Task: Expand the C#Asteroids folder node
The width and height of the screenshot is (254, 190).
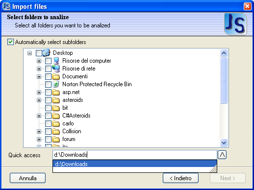Action: tap(39, 116)
